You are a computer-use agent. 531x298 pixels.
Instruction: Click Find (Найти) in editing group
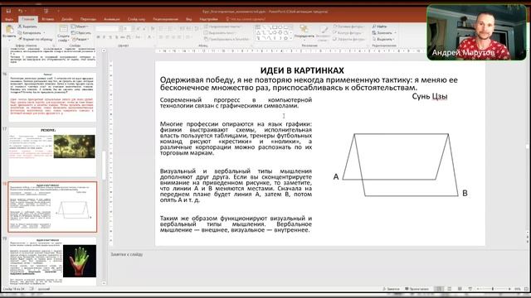click(380, 26)
